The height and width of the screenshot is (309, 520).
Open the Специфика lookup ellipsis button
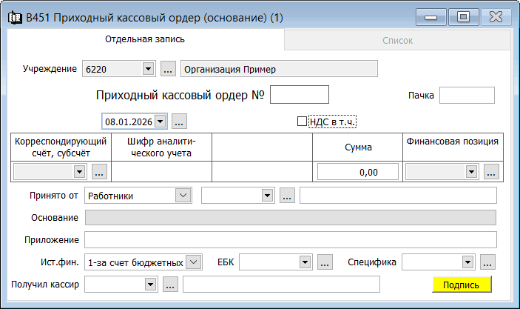(x=487, y=262)
